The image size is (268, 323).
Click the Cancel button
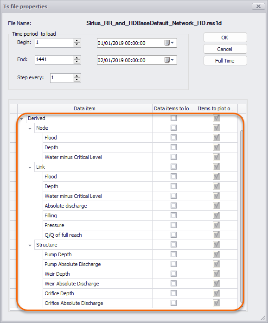tap(225, 49)
